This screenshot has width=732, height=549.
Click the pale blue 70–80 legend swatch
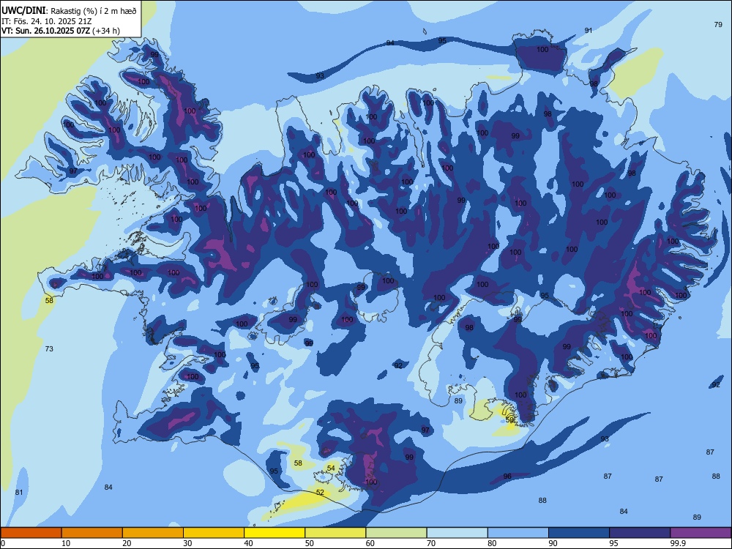(x=457, y=533)
